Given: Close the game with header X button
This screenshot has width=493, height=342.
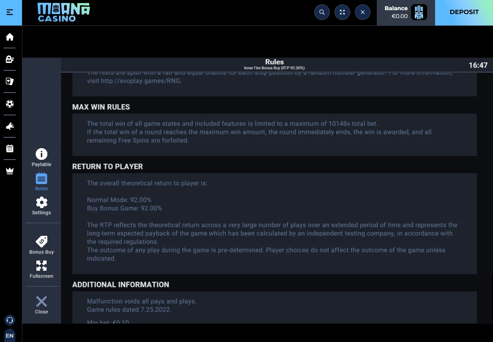Looking at the screenshot, I should (x=363, y=12).
